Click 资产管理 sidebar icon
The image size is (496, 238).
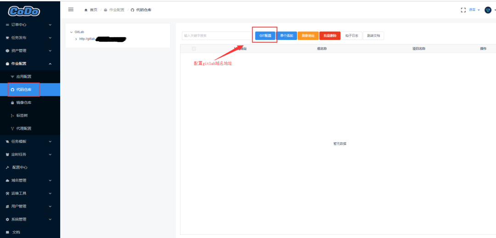click(x=7, y=50)
